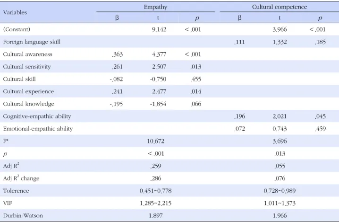Click the Cultural skill row label
The height and width of the screenshot is (222, 339).
click(x=19, y=79)
